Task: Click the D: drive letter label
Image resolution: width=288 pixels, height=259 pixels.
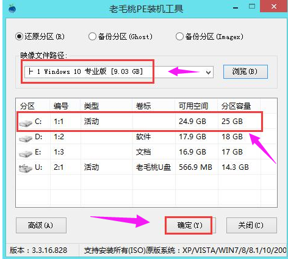Action: coord(38,137)
